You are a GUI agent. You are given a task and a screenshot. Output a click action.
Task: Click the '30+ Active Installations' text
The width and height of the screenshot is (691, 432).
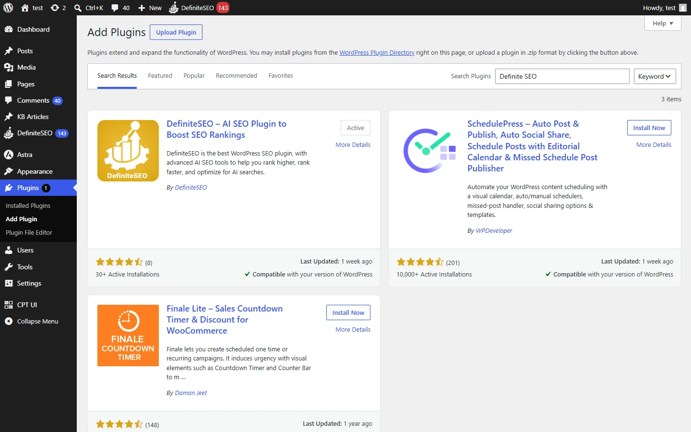[128, 275]
